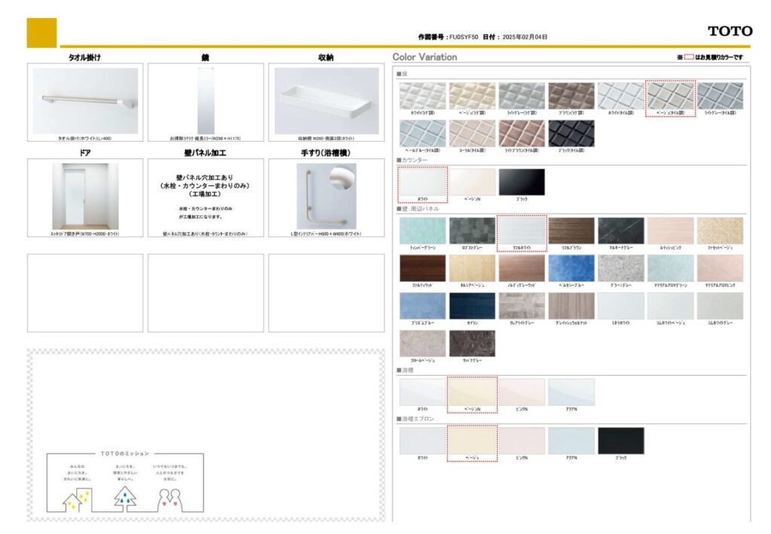771x534 pixels.
Task: Select the tall mirror product image
Action: pyautogui.click(x=206, y=100)
